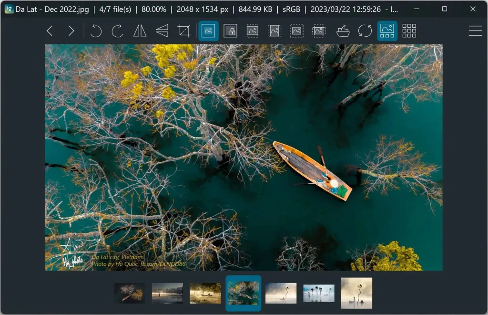Open the first thumbnail in the filmstrip
Image resolution: width=488 pixels, height=315 pixels.
tap(130, 293)
